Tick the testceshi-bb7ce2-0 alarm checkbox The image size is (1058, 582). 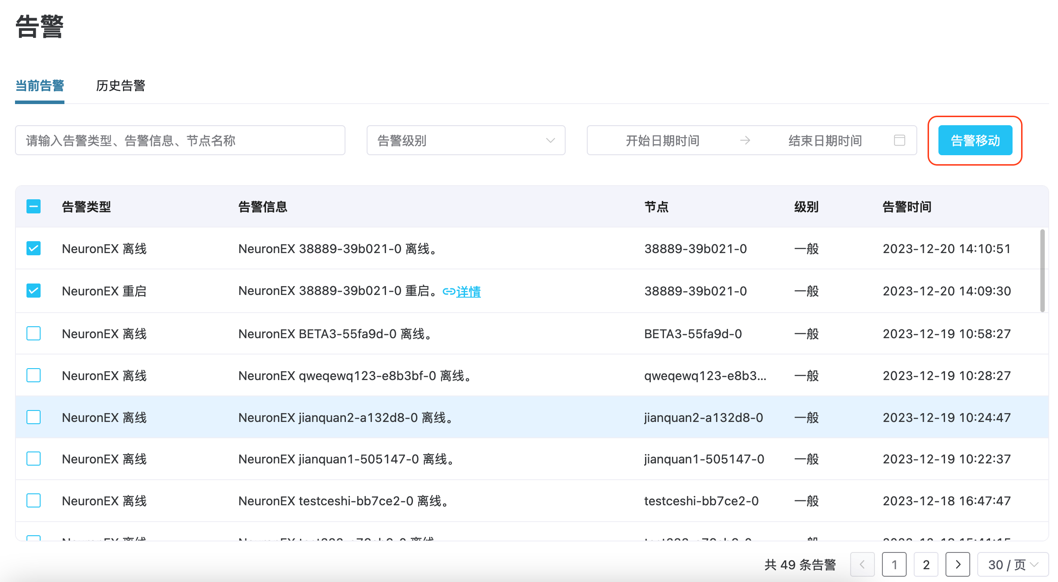coord(34,500)
